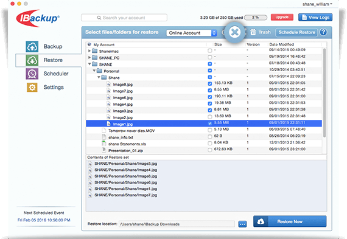
Task: Collapse the SHANE folder
Action: pos(89,64)
